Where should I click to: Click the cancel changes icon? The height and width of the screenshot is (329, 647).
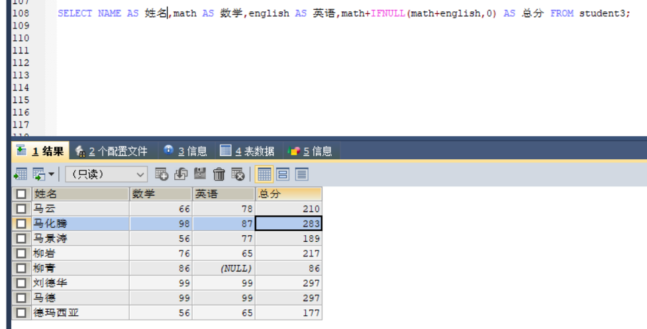pyautogui.click(x=238, y=174)
